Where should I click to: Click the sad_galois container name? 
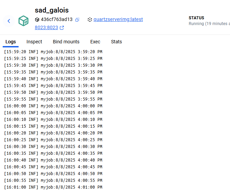coord(52,10)
